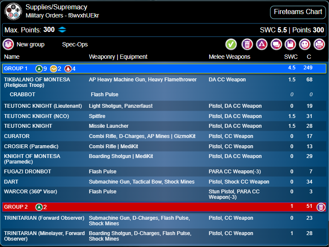Click the trash icon in the top toolbar
Image resolution: width=329 pixels, height=247 pixels.
point(247,44)
